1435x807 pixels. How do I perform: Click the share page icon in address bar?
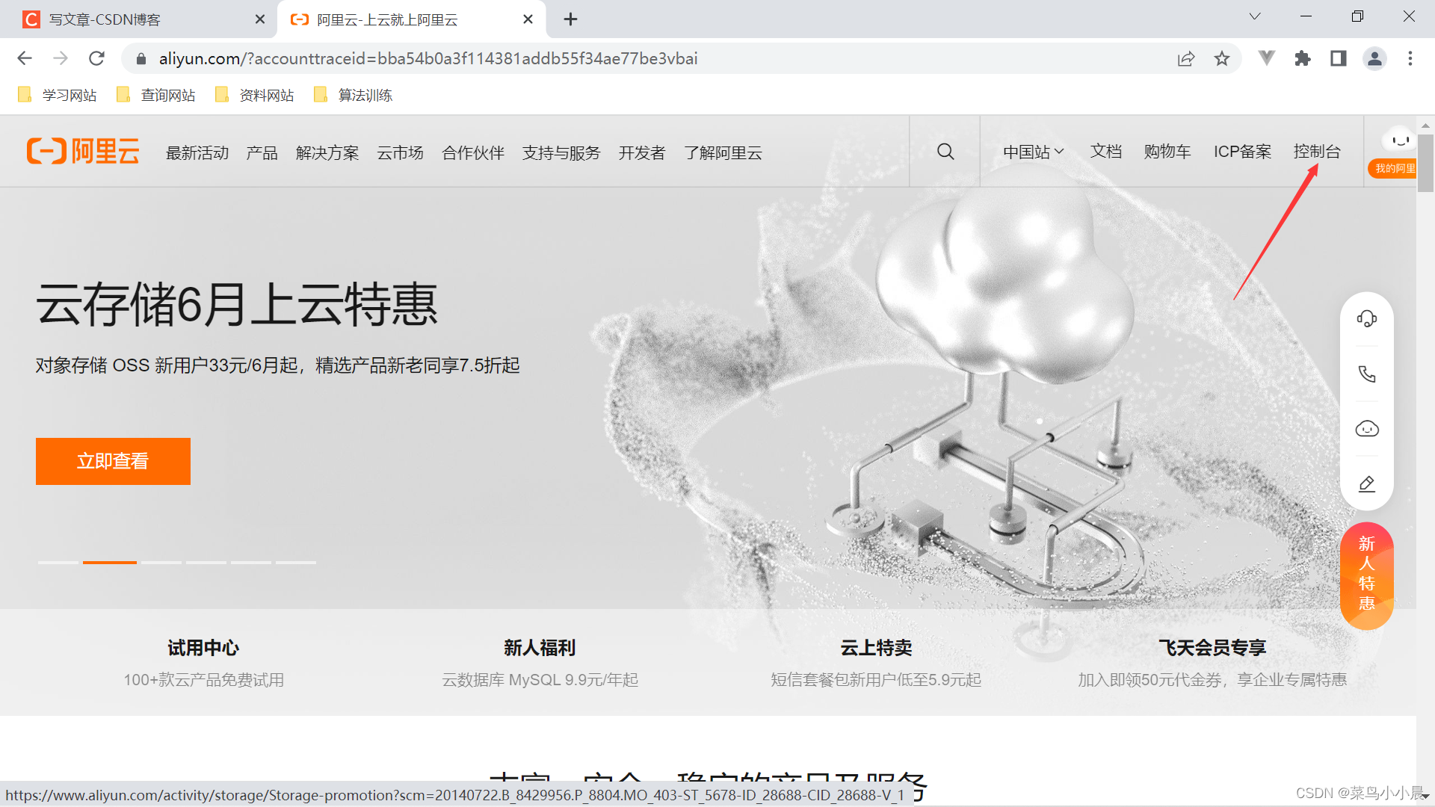tap(1185, 58)
